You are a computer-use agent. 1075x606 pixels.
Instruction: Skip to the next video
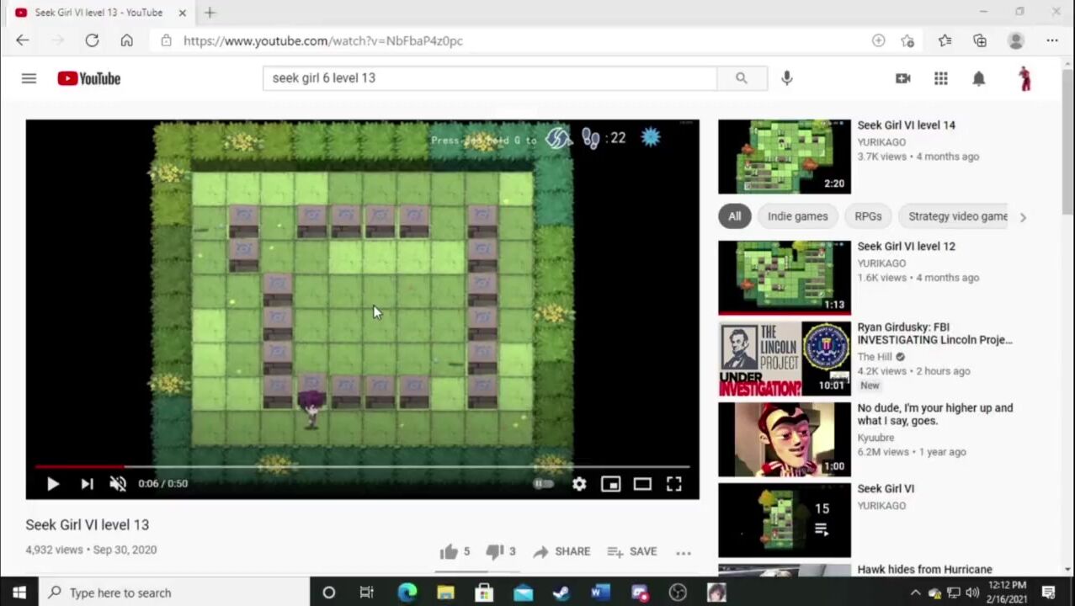click(87, 484)
